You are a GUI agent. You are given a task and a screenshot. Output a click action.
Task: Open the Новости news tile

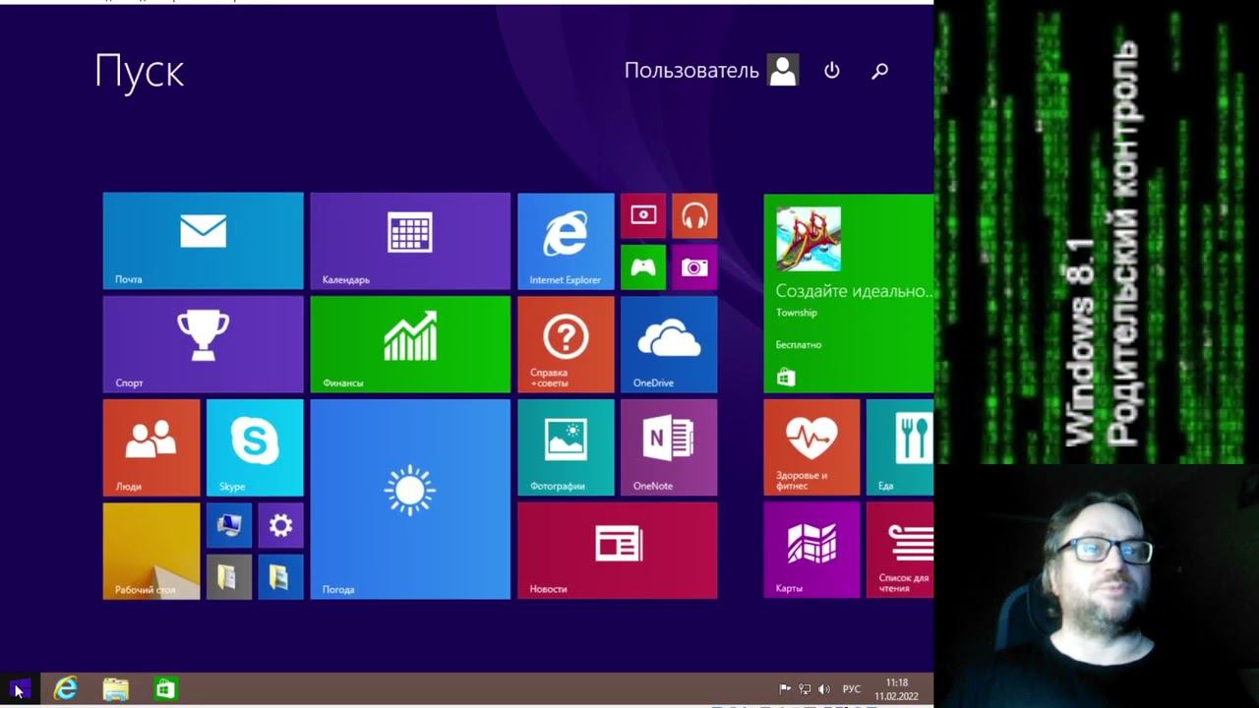pos(618,551)
